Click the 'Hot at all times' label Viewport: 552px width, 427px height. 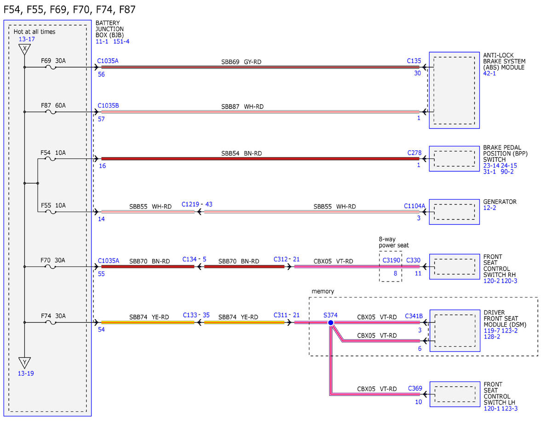tap(34, 32)
